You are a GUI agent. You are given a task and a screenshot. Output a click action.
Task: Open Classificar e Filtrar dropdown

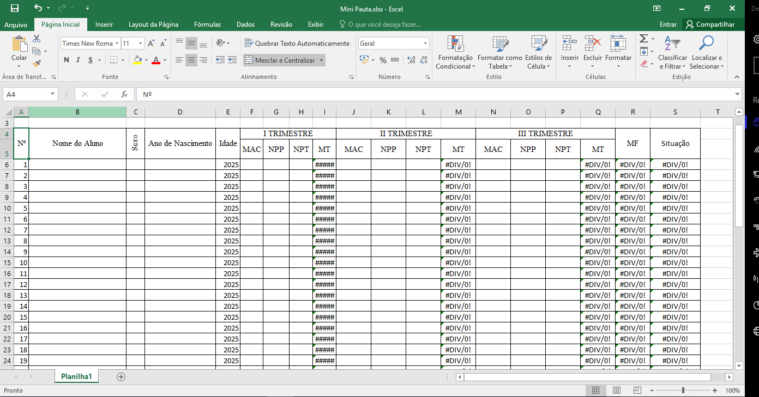coord(672,52)
